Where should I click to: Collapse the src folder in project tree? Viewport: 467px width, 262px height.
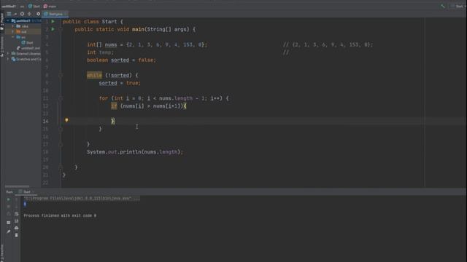[12, 37]
